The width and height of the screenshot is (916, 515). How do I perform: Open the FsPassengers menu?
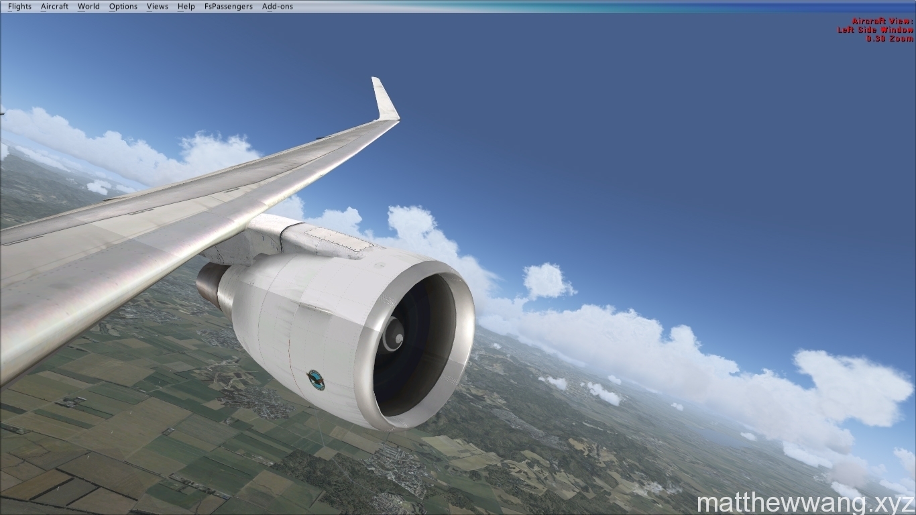[229, 6]
